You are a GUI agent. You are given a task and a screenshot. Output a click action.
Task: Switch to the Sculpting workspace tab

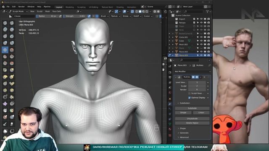pyautogui.click(x=81, y=7)
